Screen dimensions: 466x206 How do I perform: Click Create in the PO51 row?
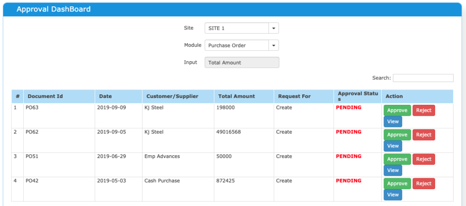click(284, 156)
